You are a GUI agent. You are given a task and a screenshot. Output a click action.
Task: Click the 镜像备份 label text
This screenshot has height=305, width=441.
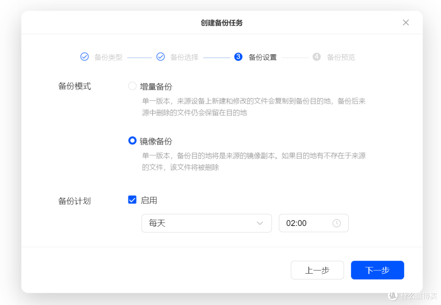pos(156,141)
